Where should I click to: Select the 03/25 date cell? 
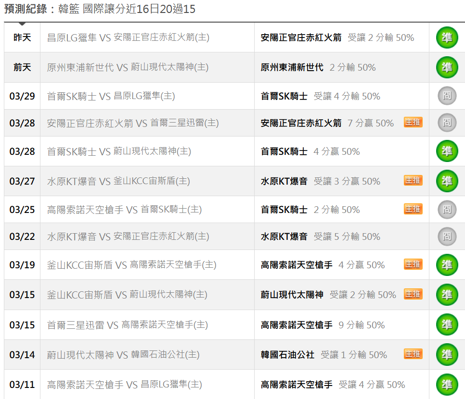click(x=22, y=210)
